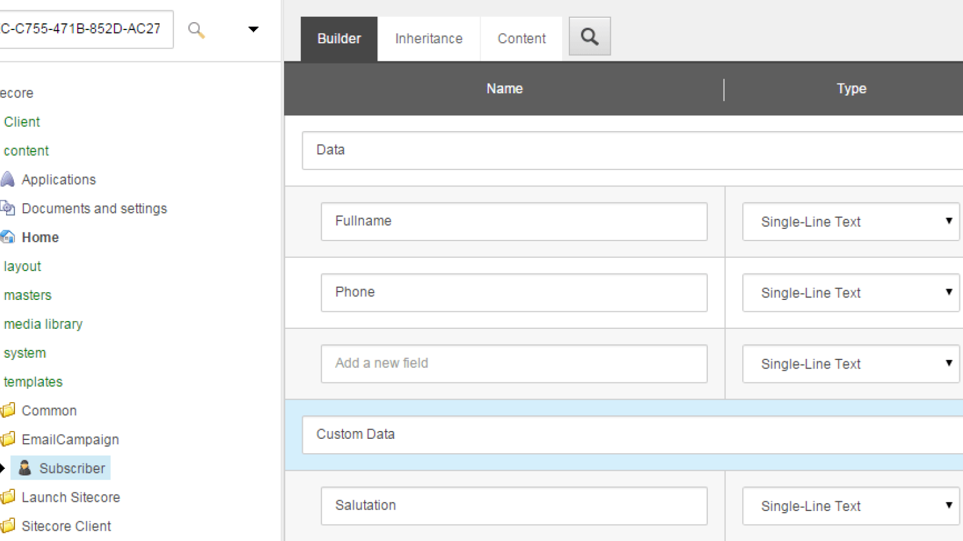Open the dropdown arrow beside the search box
Image resolution: width=963 pixels, height=541 pixels.
253,29
